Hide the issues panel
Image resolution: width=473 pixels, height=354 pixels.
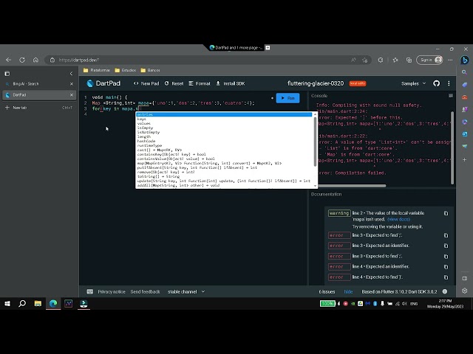coord(348,292)
